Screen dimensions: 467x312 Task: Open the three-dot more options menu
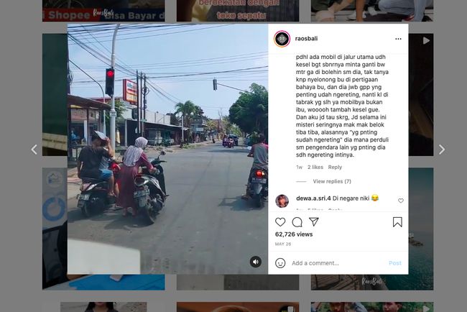pyautogui.click(x=398, y=39)
